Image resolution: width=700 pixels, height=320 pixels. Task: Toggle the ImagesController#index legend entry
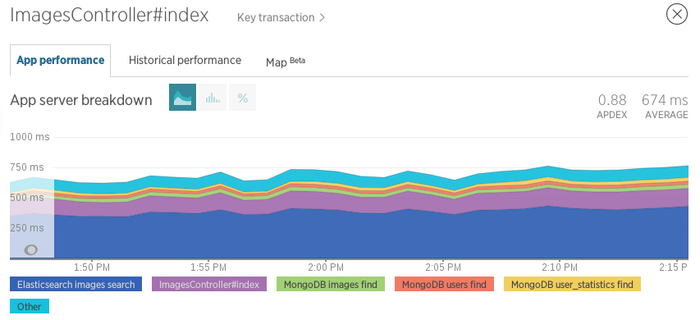[209, 284]
